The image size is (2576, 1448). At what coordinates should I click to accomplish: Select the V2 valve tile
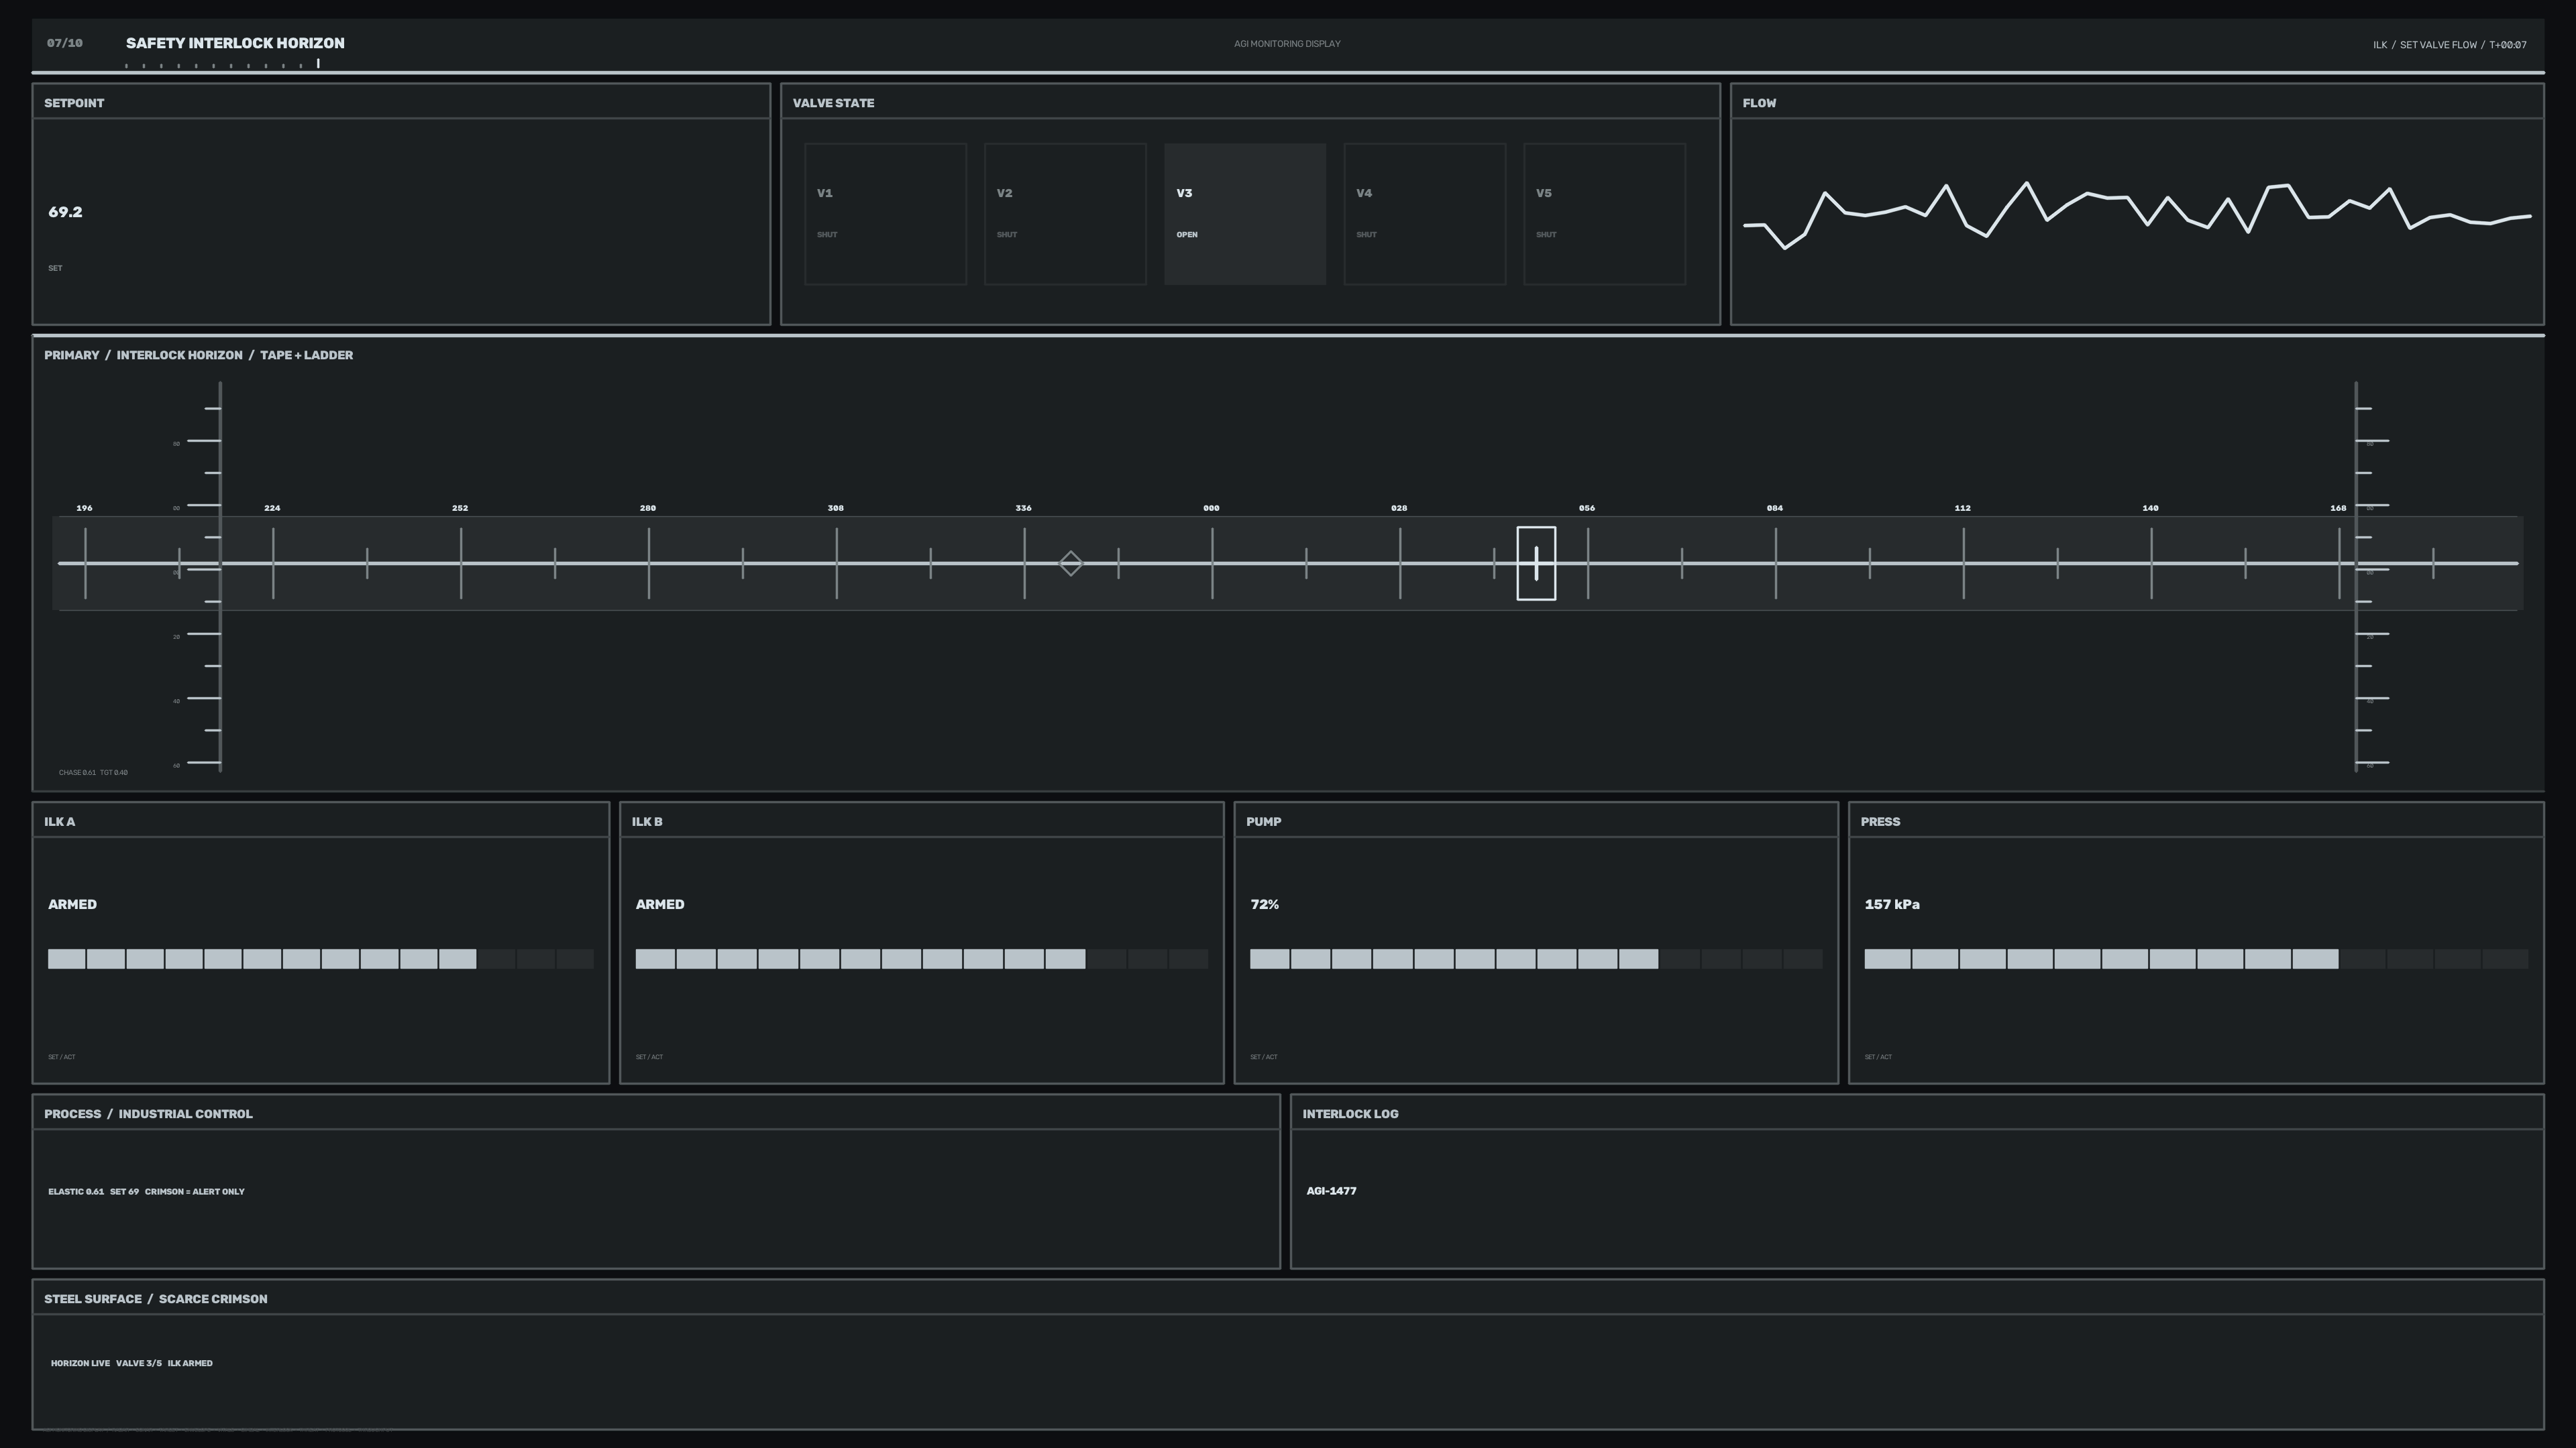coord(1065,214)
